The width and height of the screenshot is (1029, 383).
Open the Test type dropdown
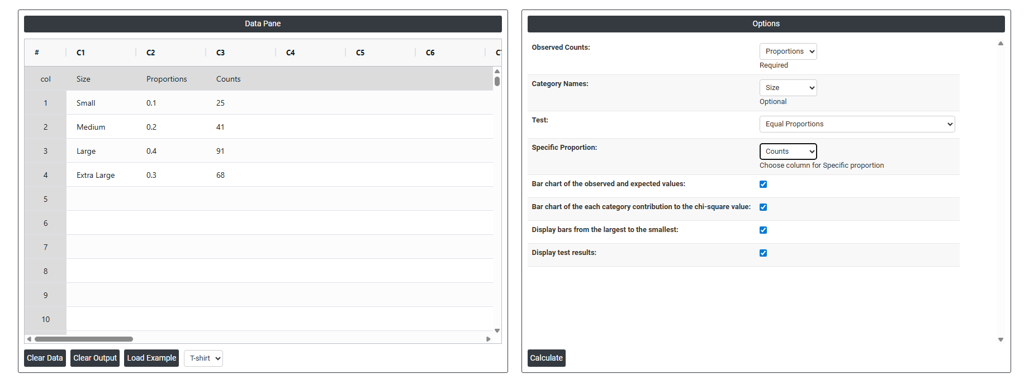pos(856,124)
